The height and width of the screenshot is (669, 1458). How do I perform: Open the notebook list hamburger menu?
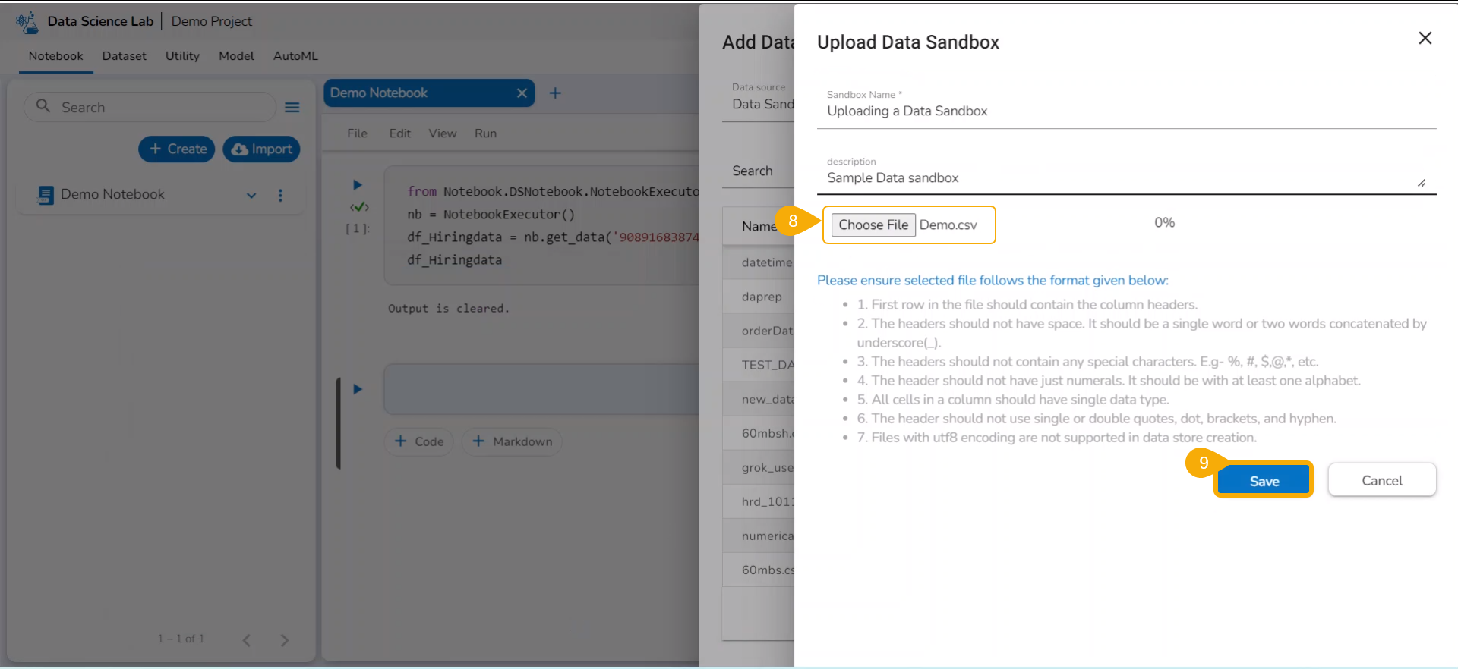(x=292, y=108)
